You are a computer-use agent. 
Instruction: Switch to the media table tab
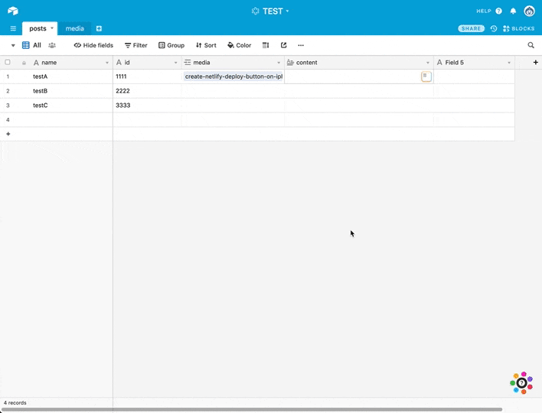point(75,28)
